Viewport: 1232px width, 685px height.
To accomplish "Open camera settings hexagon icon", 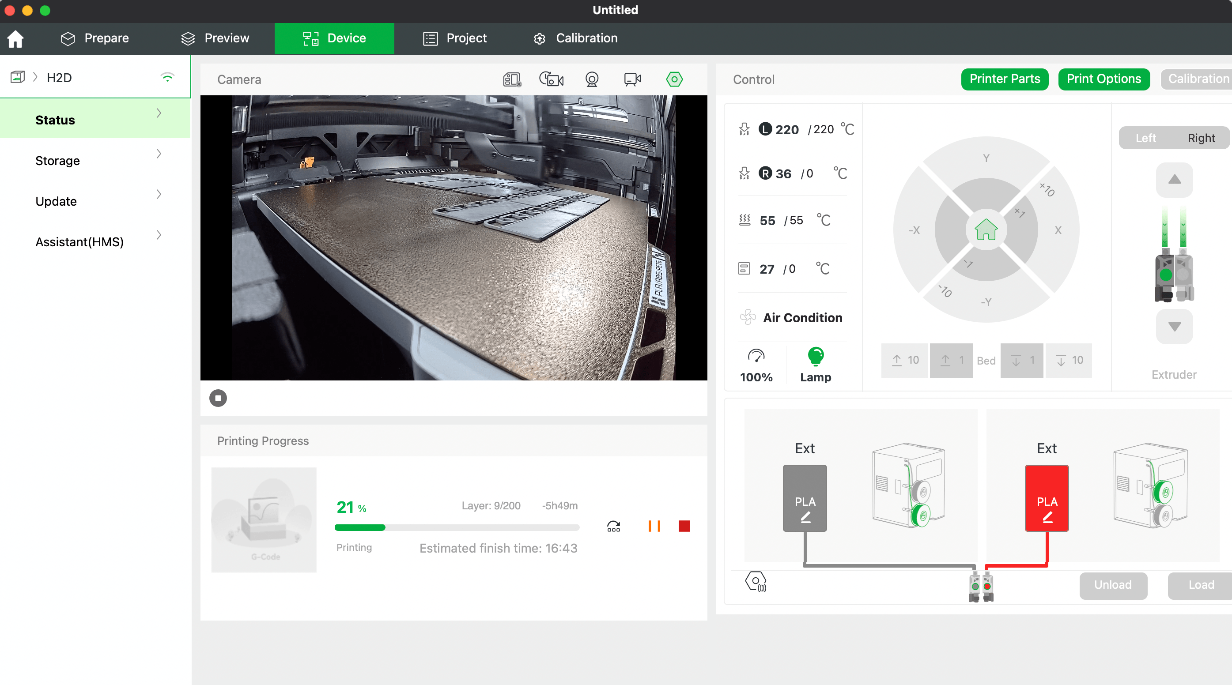I will (x=674, y=79).
